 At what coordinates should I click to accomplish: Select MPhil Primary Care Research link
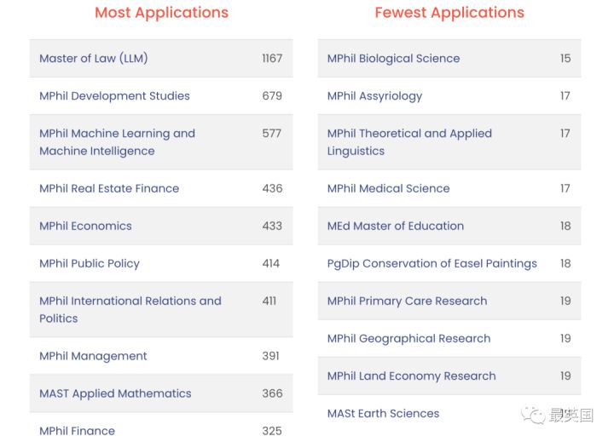(407, 301)
